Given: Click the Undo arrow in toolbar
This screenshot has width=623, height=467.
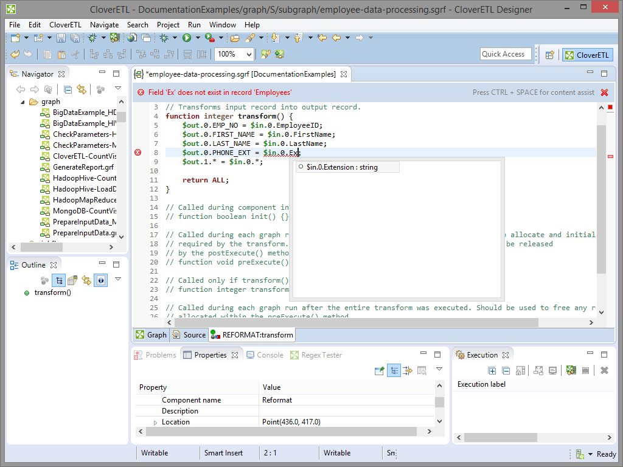Looking at the screenshot, I should pyautogui.click(x=15, y=54).
